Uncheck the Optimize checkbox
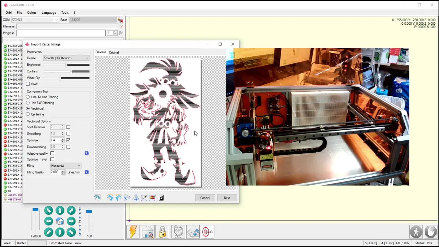 (x=68, y=140)
